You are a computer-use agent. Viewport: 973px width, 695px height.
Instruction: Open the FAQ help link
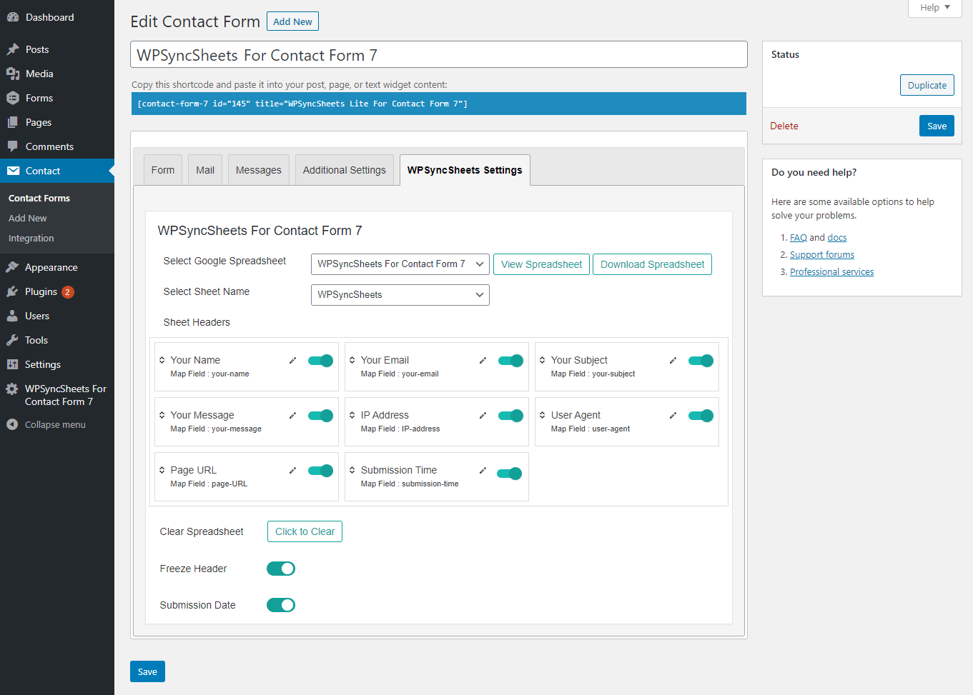click(799, 237)
